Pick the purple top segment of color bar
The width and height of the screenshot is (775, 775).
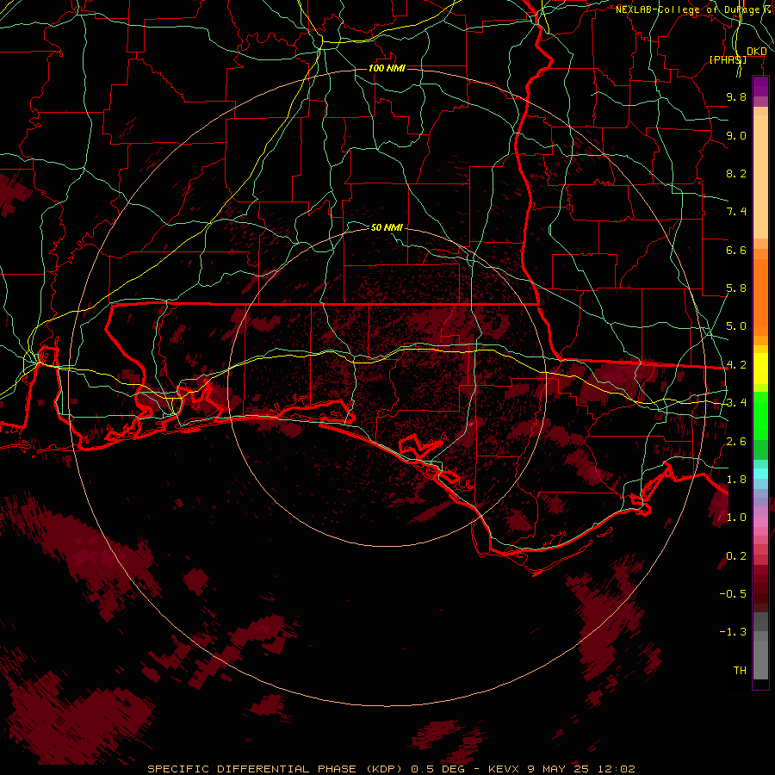(760, 87)
